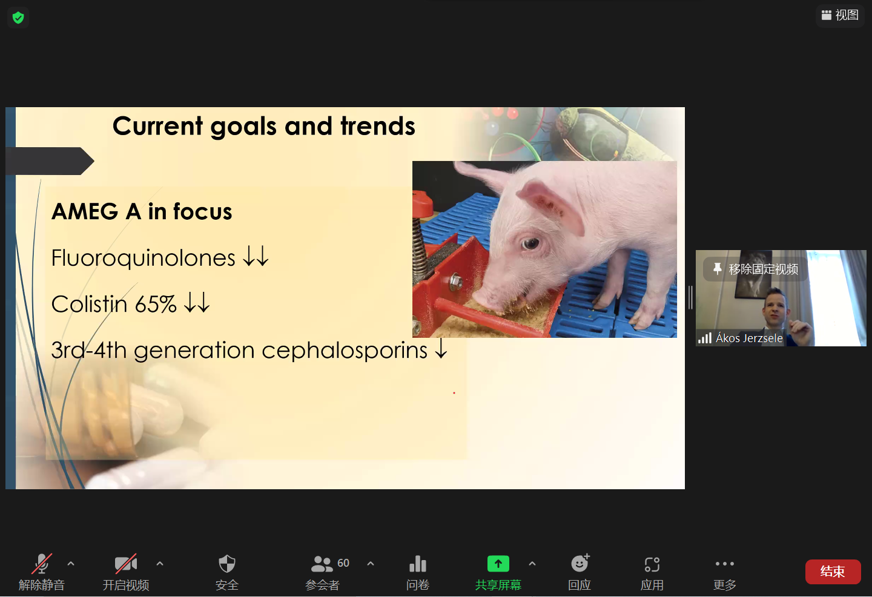Open the 问卷 polls icon
The image size is (872, 597).
pos(418,572)
